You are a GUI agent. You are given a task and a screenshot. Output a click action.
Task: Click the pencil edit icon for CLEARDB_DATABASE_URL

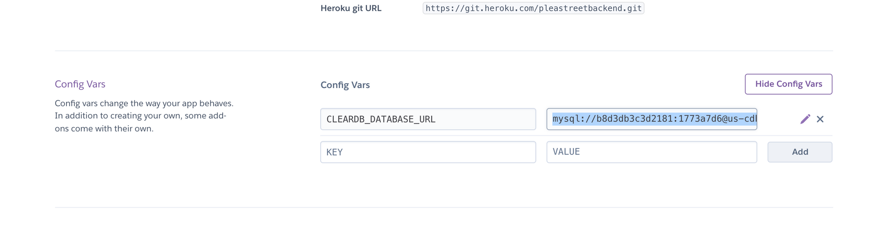(x=805, y=119)
